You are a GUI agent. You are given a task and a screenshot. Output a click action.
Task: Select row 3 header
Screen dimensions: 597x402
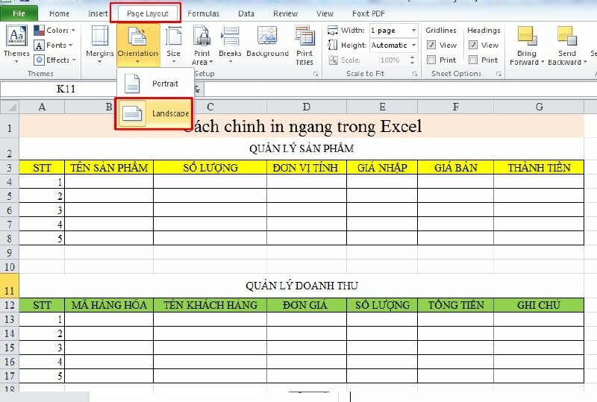tap(10, 168)
